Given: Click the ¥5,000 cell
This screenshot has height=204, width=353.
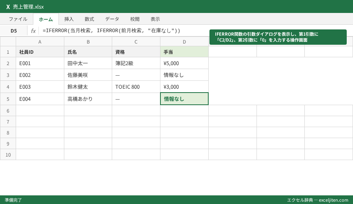Looking at the screenshot, I should point(184,63).
